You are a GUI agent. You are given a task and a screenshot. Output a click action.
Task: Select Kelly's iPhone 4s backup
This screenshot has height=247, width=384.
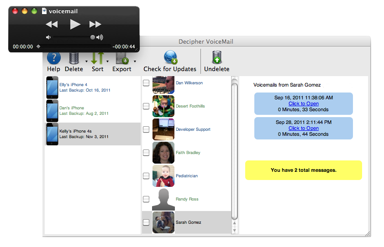93,134
